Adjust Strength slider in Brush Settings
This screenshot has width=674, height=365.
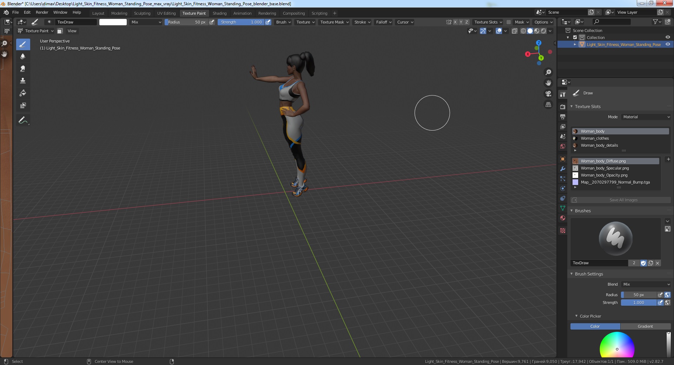click(639, 303)
